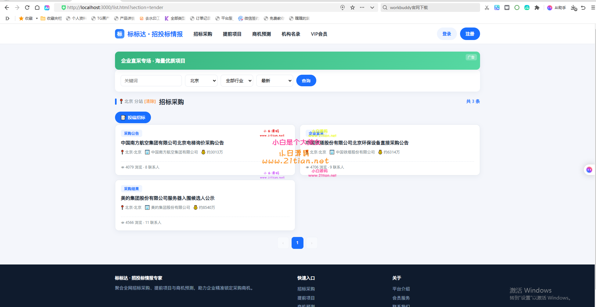Viewport: 596px width, 307px height.
Task: Bookmark this page with the star icon
Action: click(353, 8)
